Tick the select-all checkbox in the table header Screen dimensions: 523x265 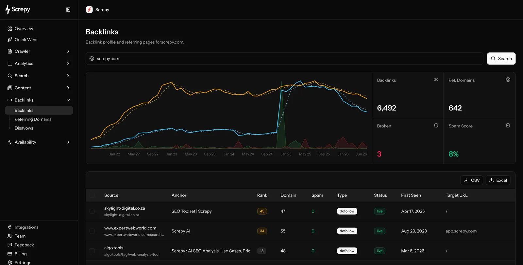pos(92,195)
